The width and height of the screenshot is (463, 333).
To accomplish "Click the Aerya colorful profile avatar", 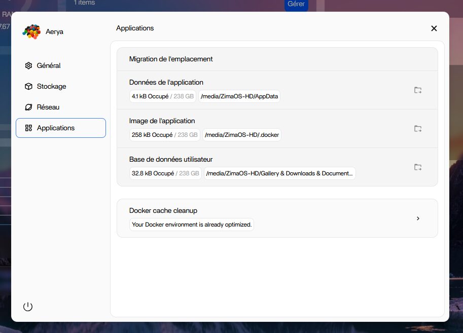I will [x=31, y=31].
